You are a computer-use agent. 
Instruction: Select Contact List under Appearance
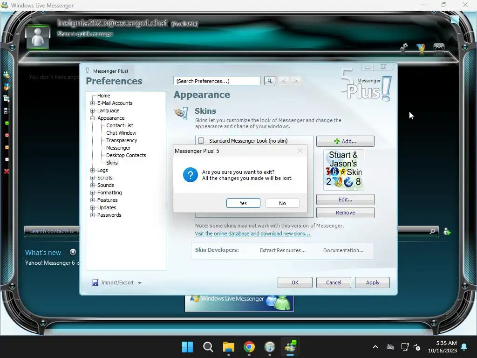click(120, 125)
